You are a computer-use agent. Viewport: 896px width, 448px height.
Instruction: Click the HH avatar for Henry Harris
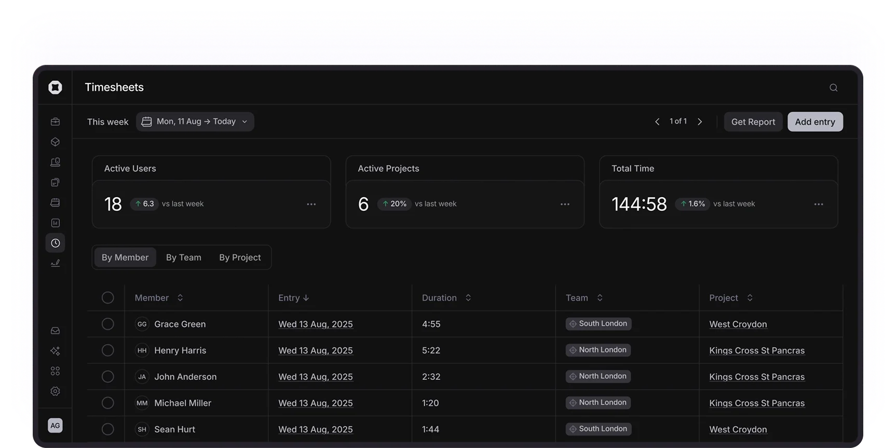tap(142, 350)
